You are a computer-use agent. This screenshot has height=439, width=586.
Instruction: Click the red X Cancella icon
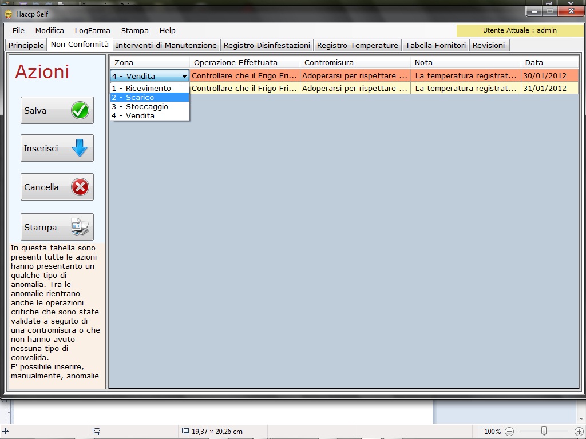80,187
